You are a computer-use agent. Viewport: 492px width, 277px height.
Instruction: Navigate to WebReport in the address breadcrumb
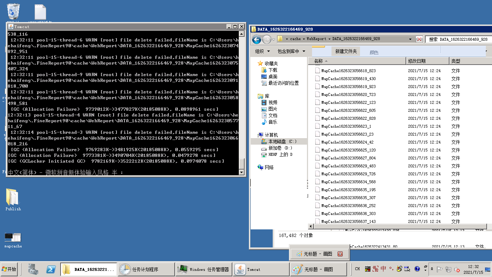pyautogui.click(x=316, y=39)
